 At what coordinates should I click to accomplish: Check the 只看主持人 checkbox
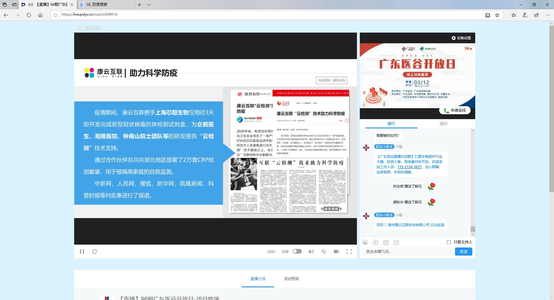pyautogui.click(x=449, y=242)
